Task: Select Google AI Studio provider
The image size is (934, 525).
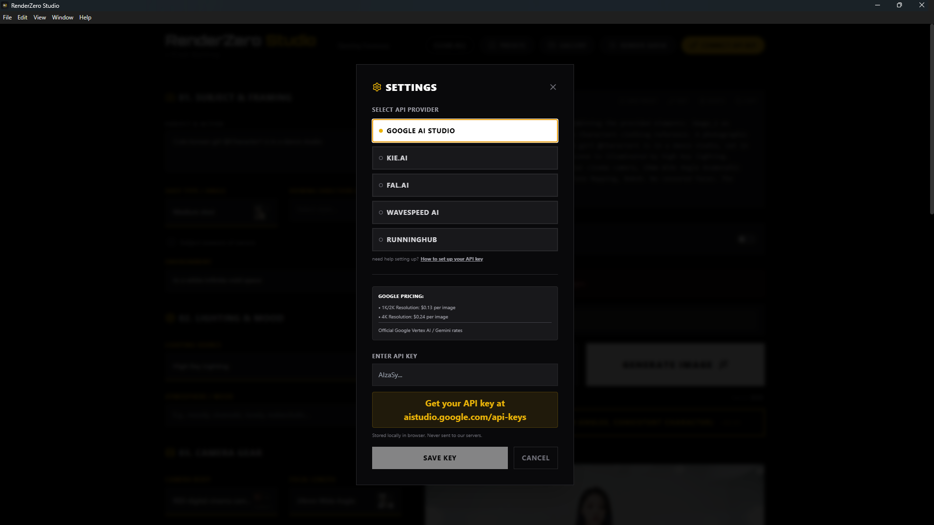Action: 465,131
